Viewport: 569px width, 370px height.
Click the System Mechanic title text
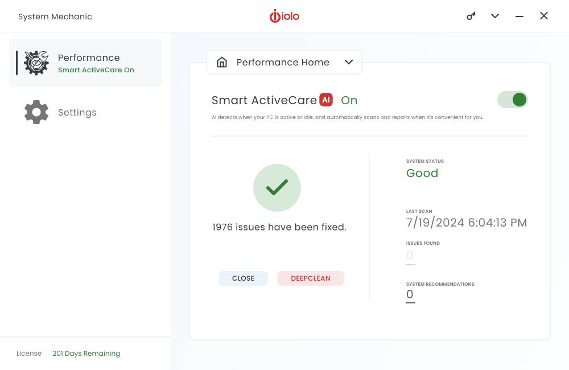[x=55, y=17]
